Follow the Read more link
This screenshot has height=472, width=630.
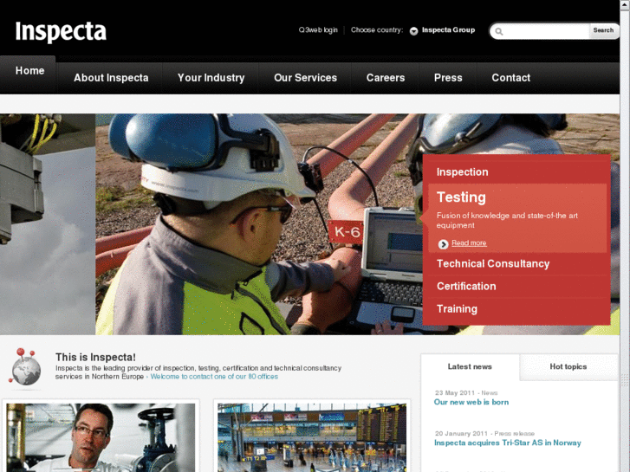pos(469,243)
